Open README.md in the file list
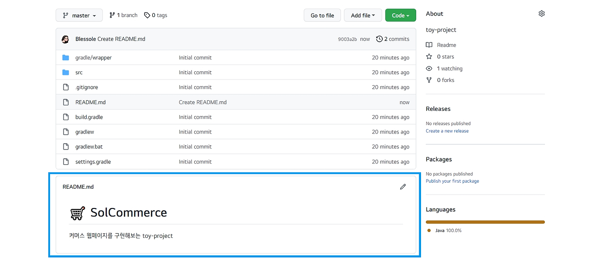 point(91,102)
